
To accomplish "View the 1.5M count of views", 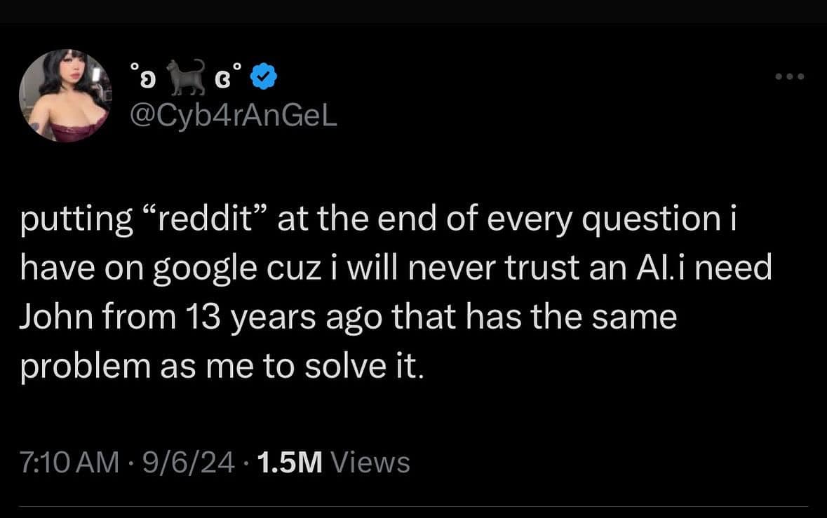I will [289, 462].
